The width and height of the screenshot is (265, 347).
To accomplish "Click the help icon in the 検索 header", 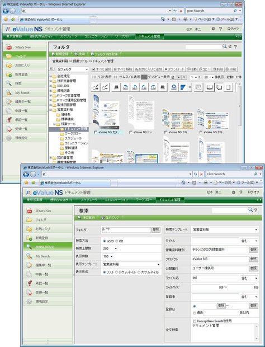I will pyautogui.click(x=255, y=210).
